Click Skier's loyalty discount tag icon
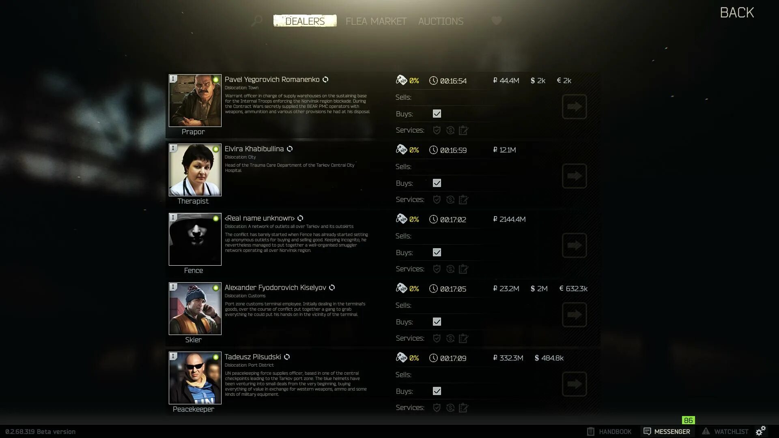Image resolution: width=779 pixels, height=438 pixels. point(401,288)
